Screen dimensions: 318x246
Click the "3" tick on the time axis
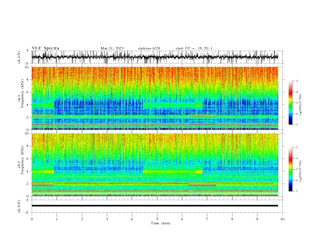[107, 219]
